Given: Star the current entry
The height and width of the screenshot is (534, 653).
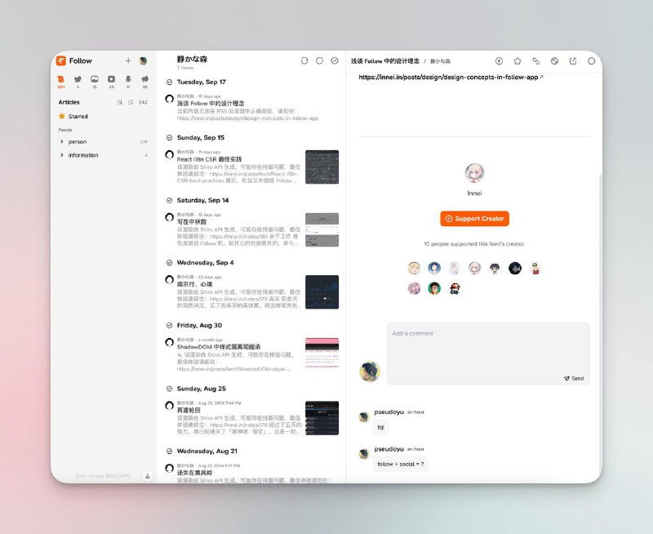Looking at the screenshot, I should pyautogui.click(x=518, y=60).
